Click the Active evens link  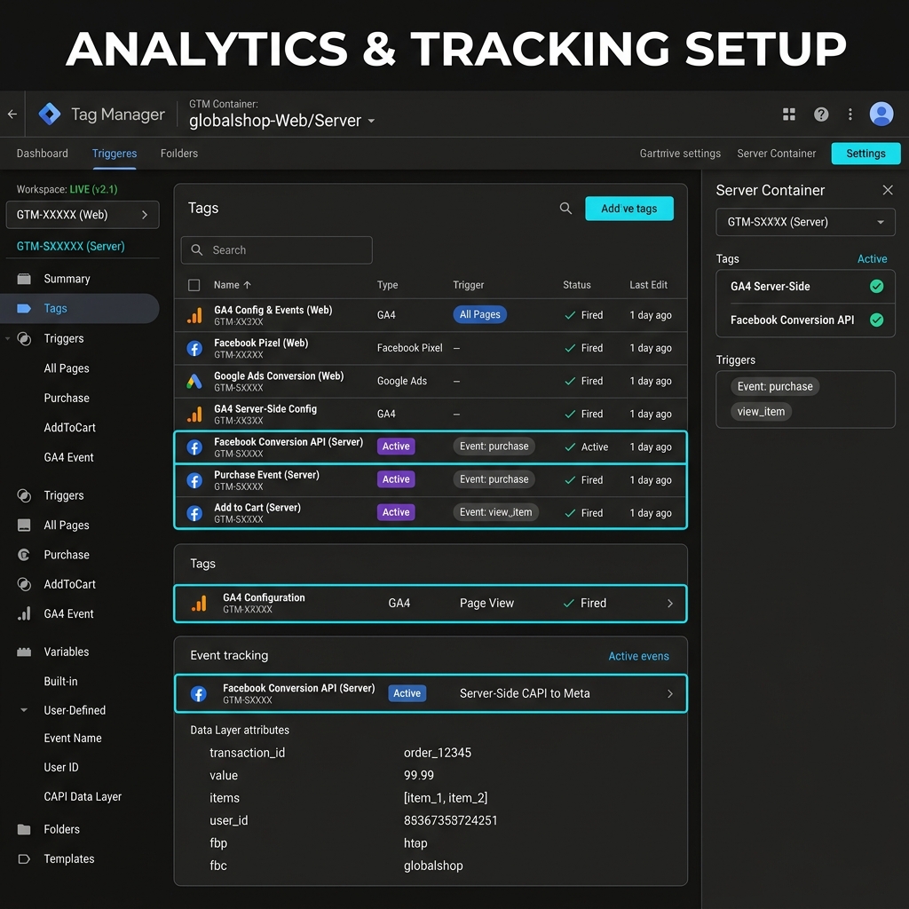click(638, 656)
